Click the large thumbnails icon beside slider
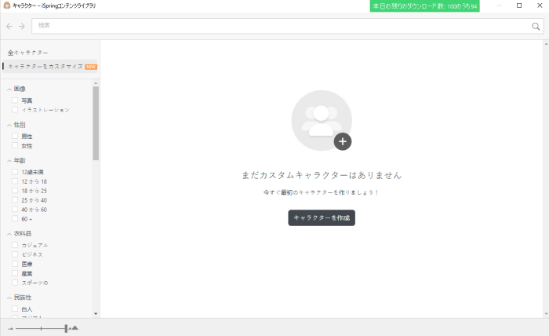This screenshot has height=336, width=549. [x=75, y=328]
